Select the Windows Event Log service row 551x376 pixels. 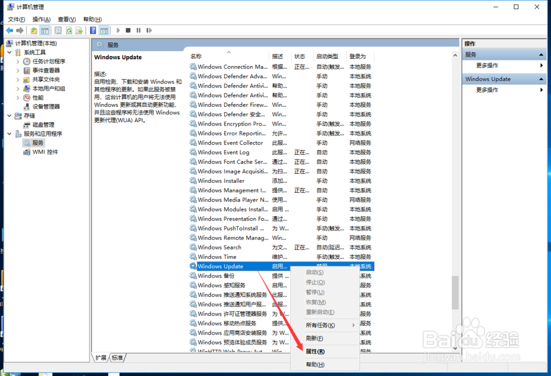pyautogui.click(x=281, y=152)
